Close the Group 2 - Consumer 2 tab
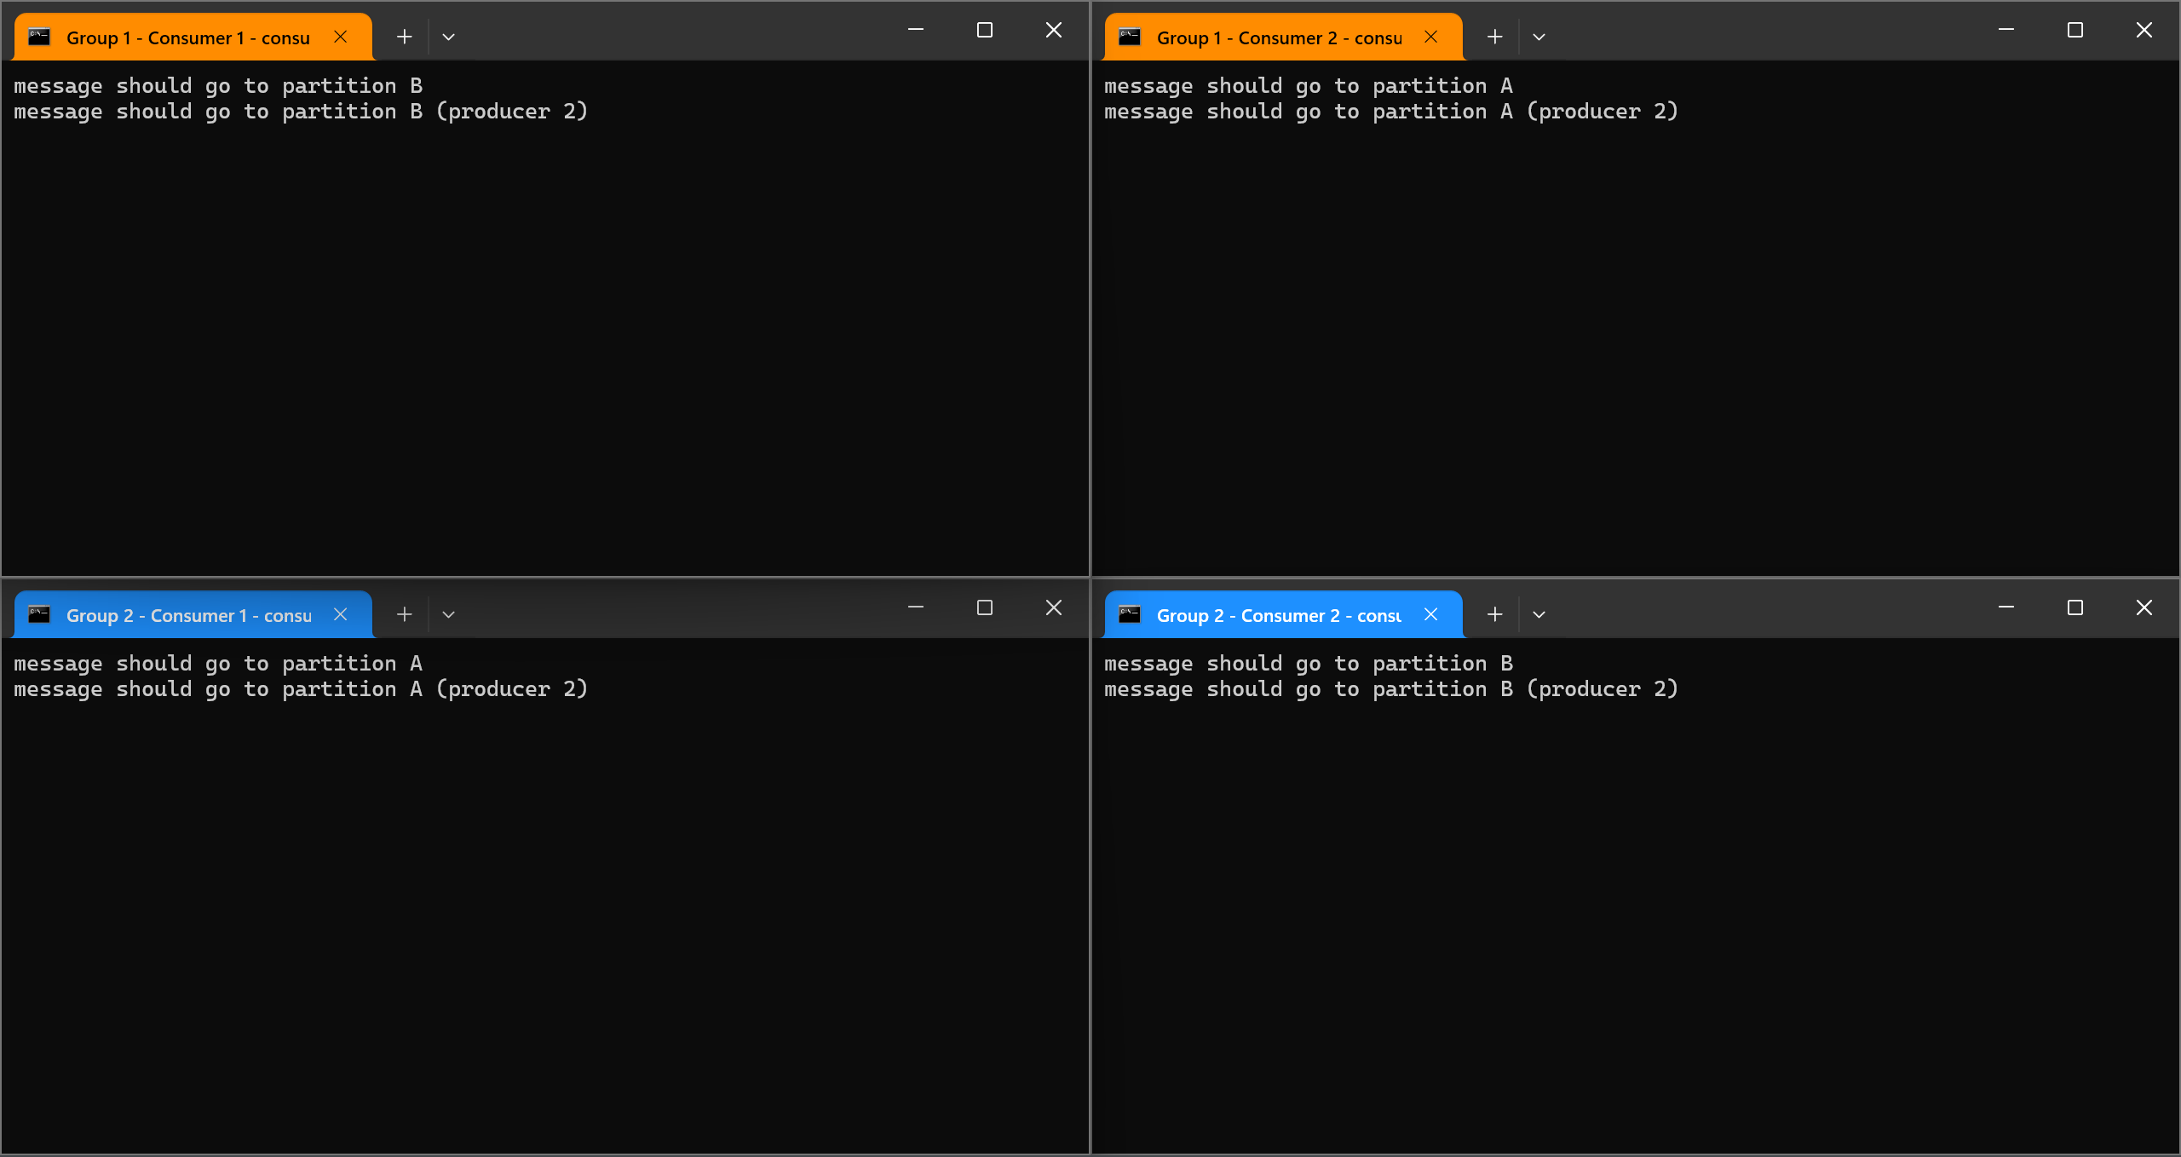Viewport: 2181px width, 1157px height. click(x=1430, y=614)
